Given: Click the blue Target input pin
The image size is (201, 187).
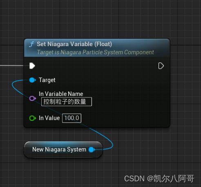Looking at the screenshot, I should pos(33,80).
